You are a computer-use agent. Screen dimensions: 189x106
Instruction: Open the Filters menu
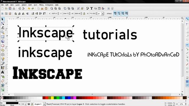point(41,5)
